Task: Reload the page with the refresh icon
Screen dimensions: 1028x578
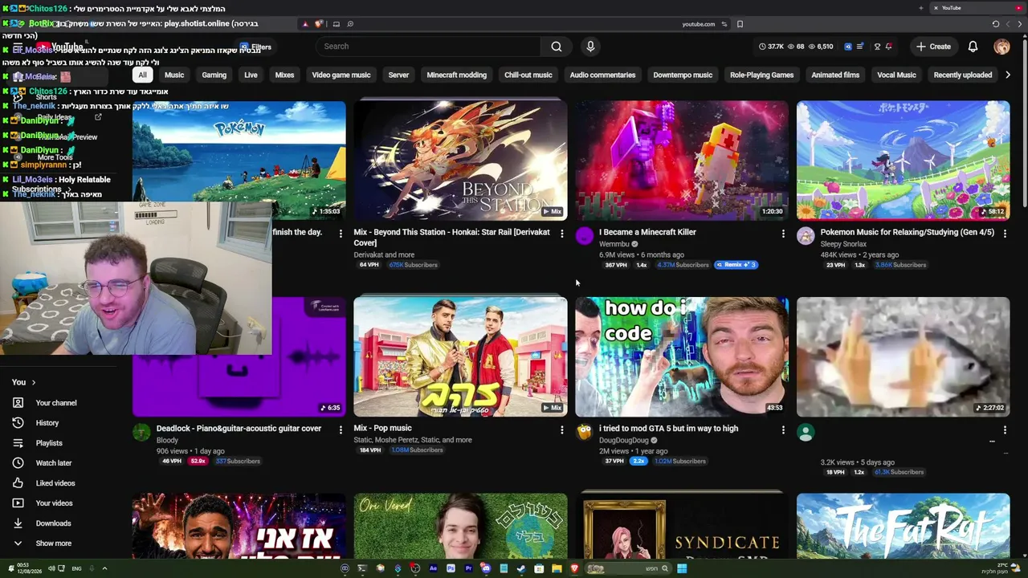Action: pos(996,24)
